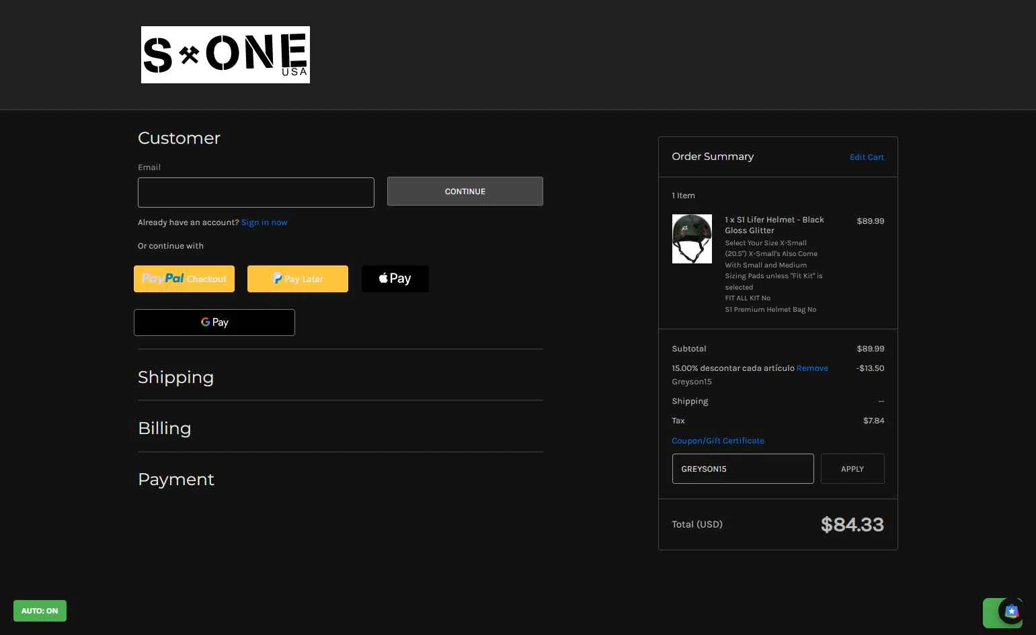Click the S-ONE USA logo
The height and width of the screenshot is (635, 1036).
[x=225, y=54]
